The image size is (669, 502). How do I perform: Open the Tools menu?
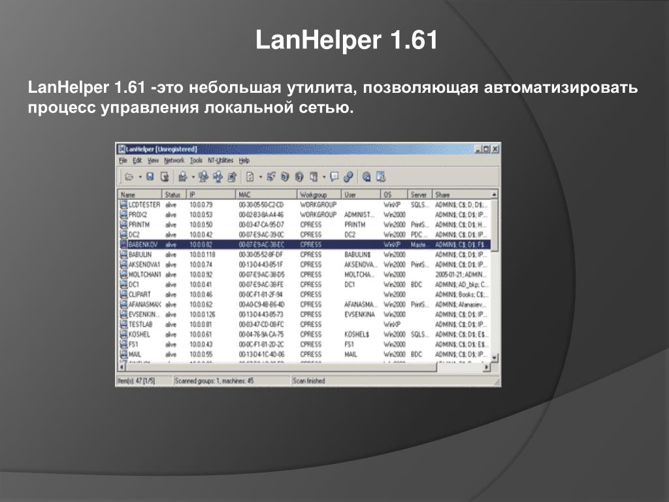[196, 161]
